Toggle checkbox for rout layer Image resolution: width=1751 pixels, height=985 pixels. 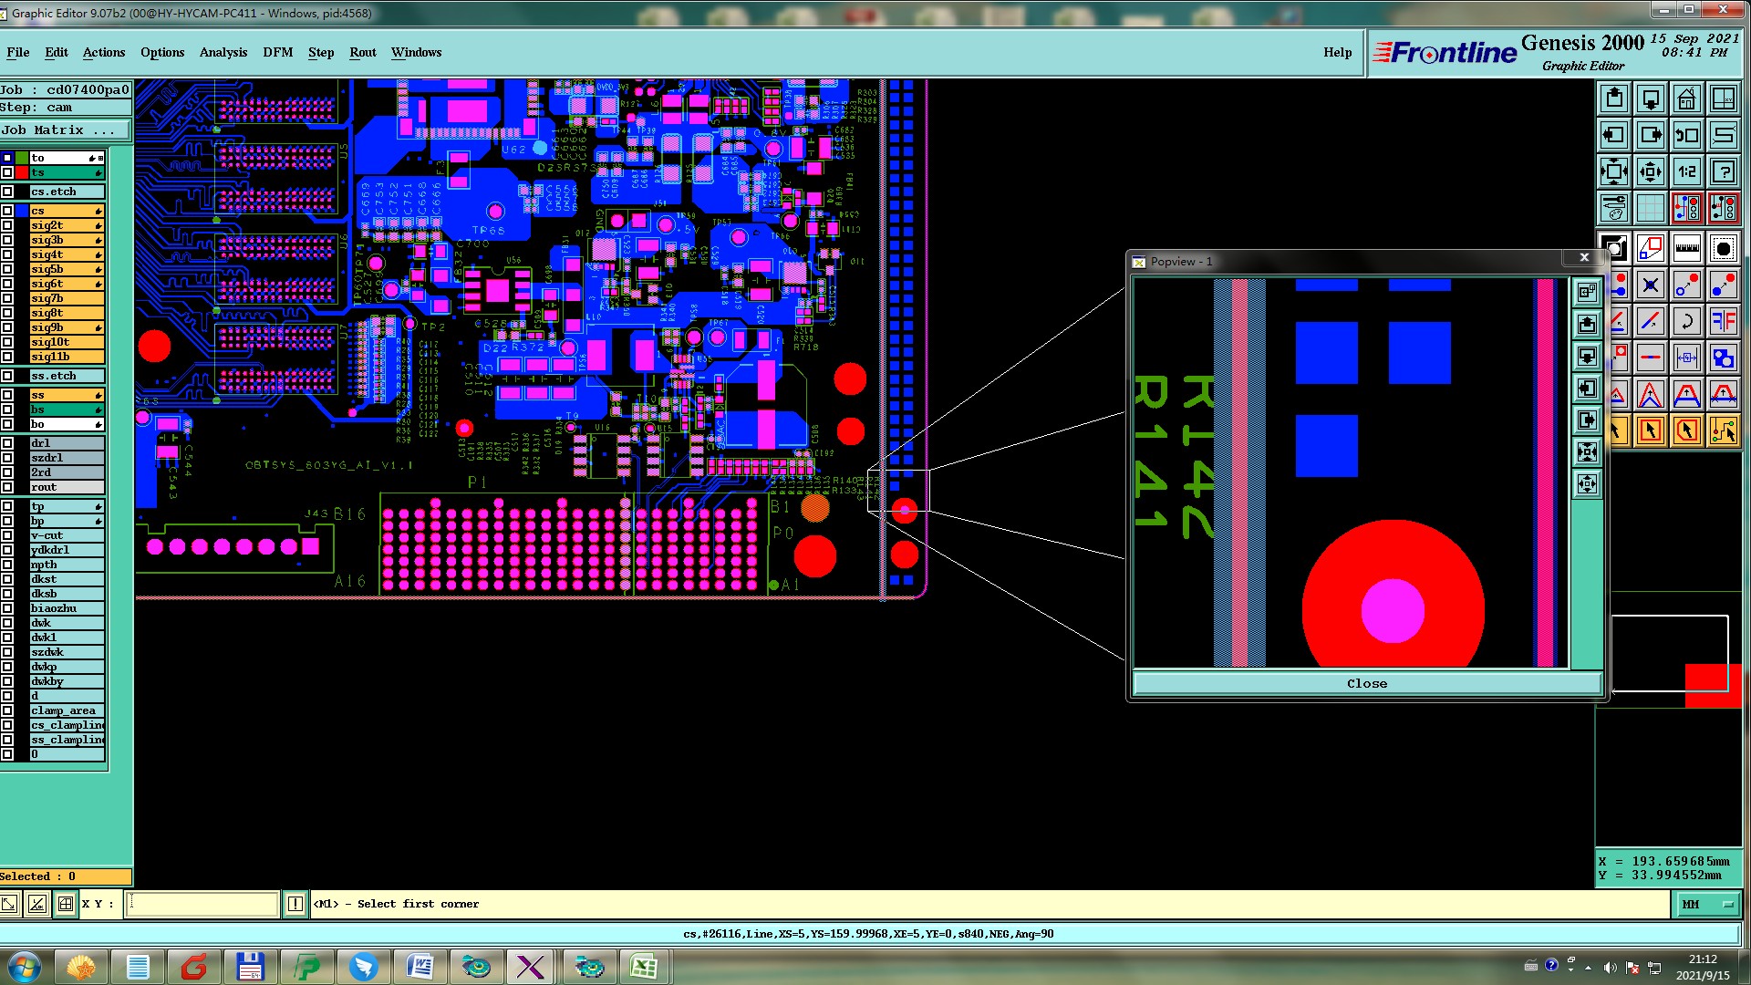7,487
